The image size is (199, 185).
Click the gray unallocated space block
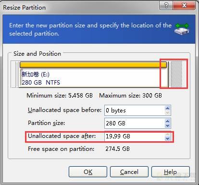pyautogui.click(x=177, y=74)
